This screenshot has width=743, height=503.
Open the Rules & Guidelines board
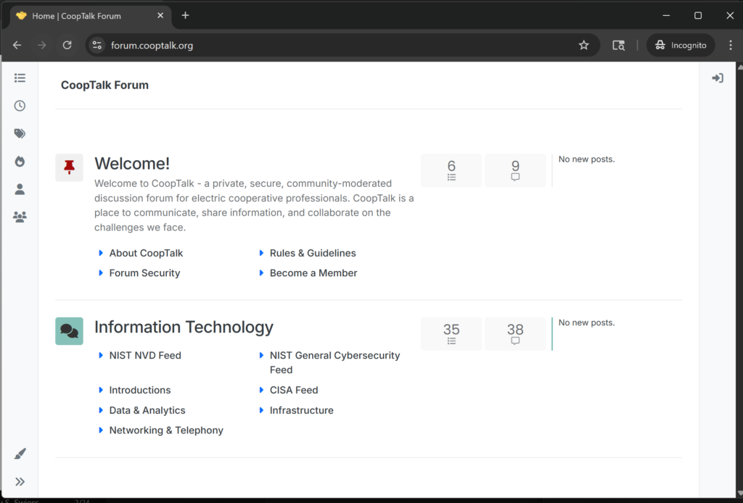coord(313,253)
